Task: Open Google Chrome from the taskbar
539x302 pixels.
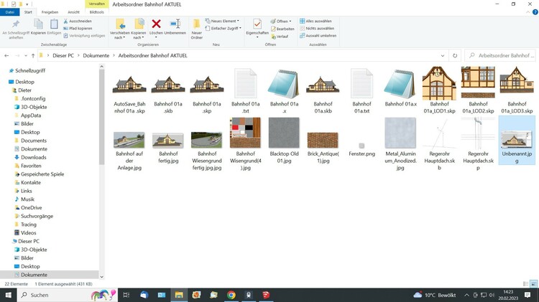Action: (231, 295)
